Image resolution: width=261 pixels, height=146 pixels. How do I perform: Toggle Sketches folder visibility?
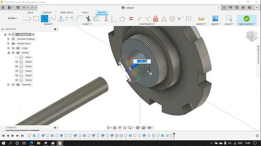coord(13,85)
